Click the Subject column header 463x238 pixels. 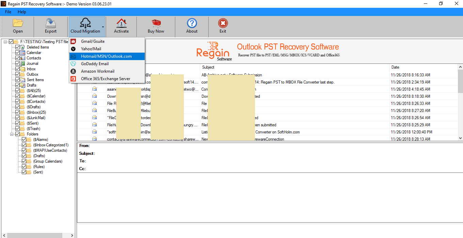(295, 67)
